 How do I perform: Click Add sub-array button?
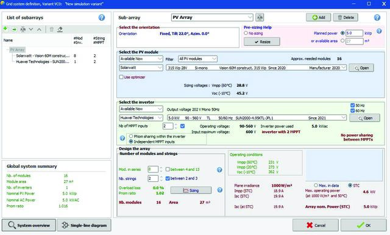coord(318,18)
